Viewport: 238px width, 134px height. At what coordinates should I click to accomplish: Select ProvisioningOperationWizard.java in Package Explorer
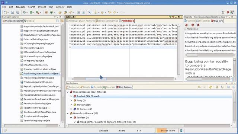40,74
